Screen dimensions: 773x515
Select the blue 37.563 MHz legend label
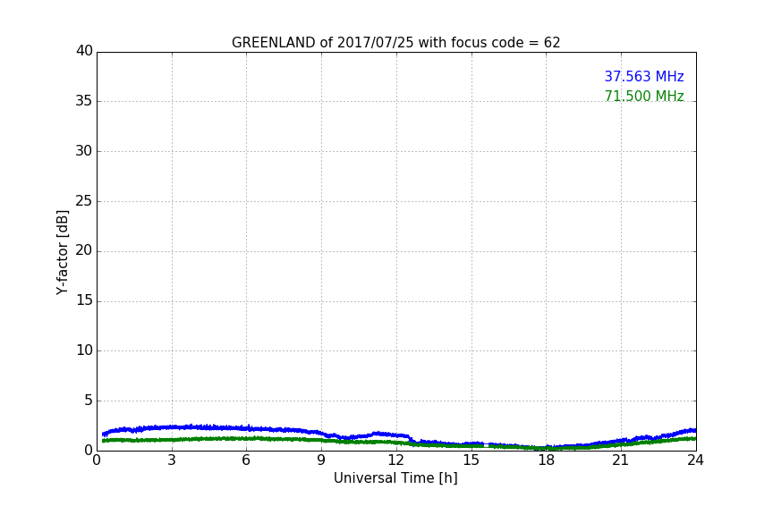pyautogui.click(x=644, y=77)
